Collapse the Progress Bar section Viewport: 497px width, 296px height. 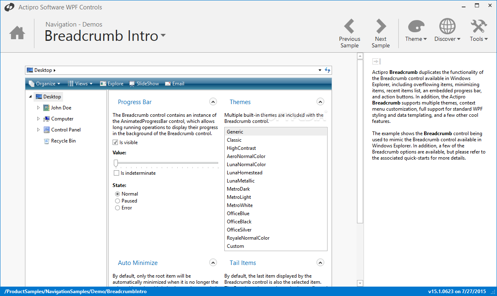[x=213, y=102]
